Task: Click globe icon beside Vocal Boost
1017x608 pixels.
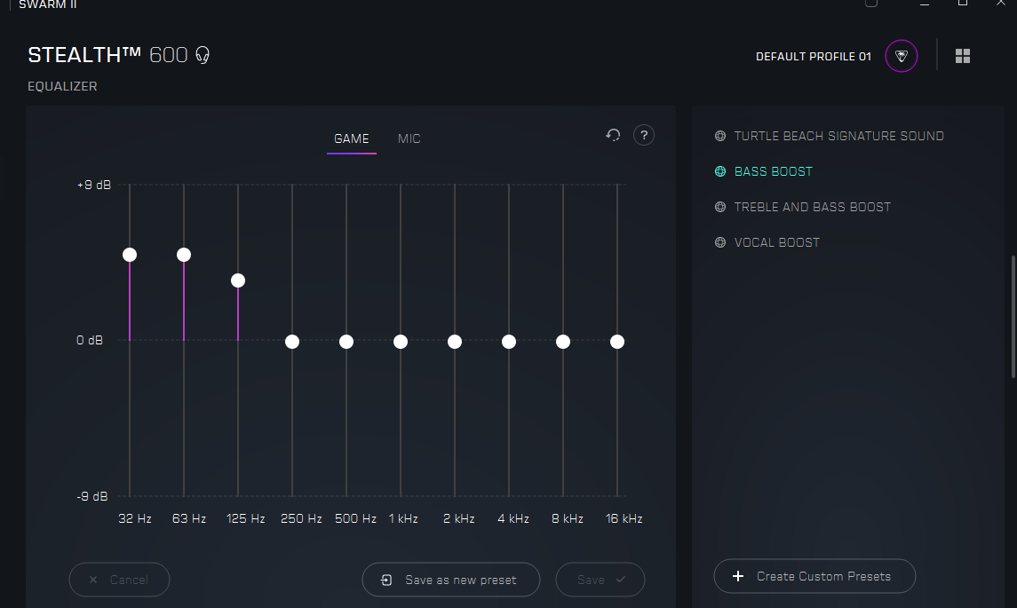Action: click(720, 242)
